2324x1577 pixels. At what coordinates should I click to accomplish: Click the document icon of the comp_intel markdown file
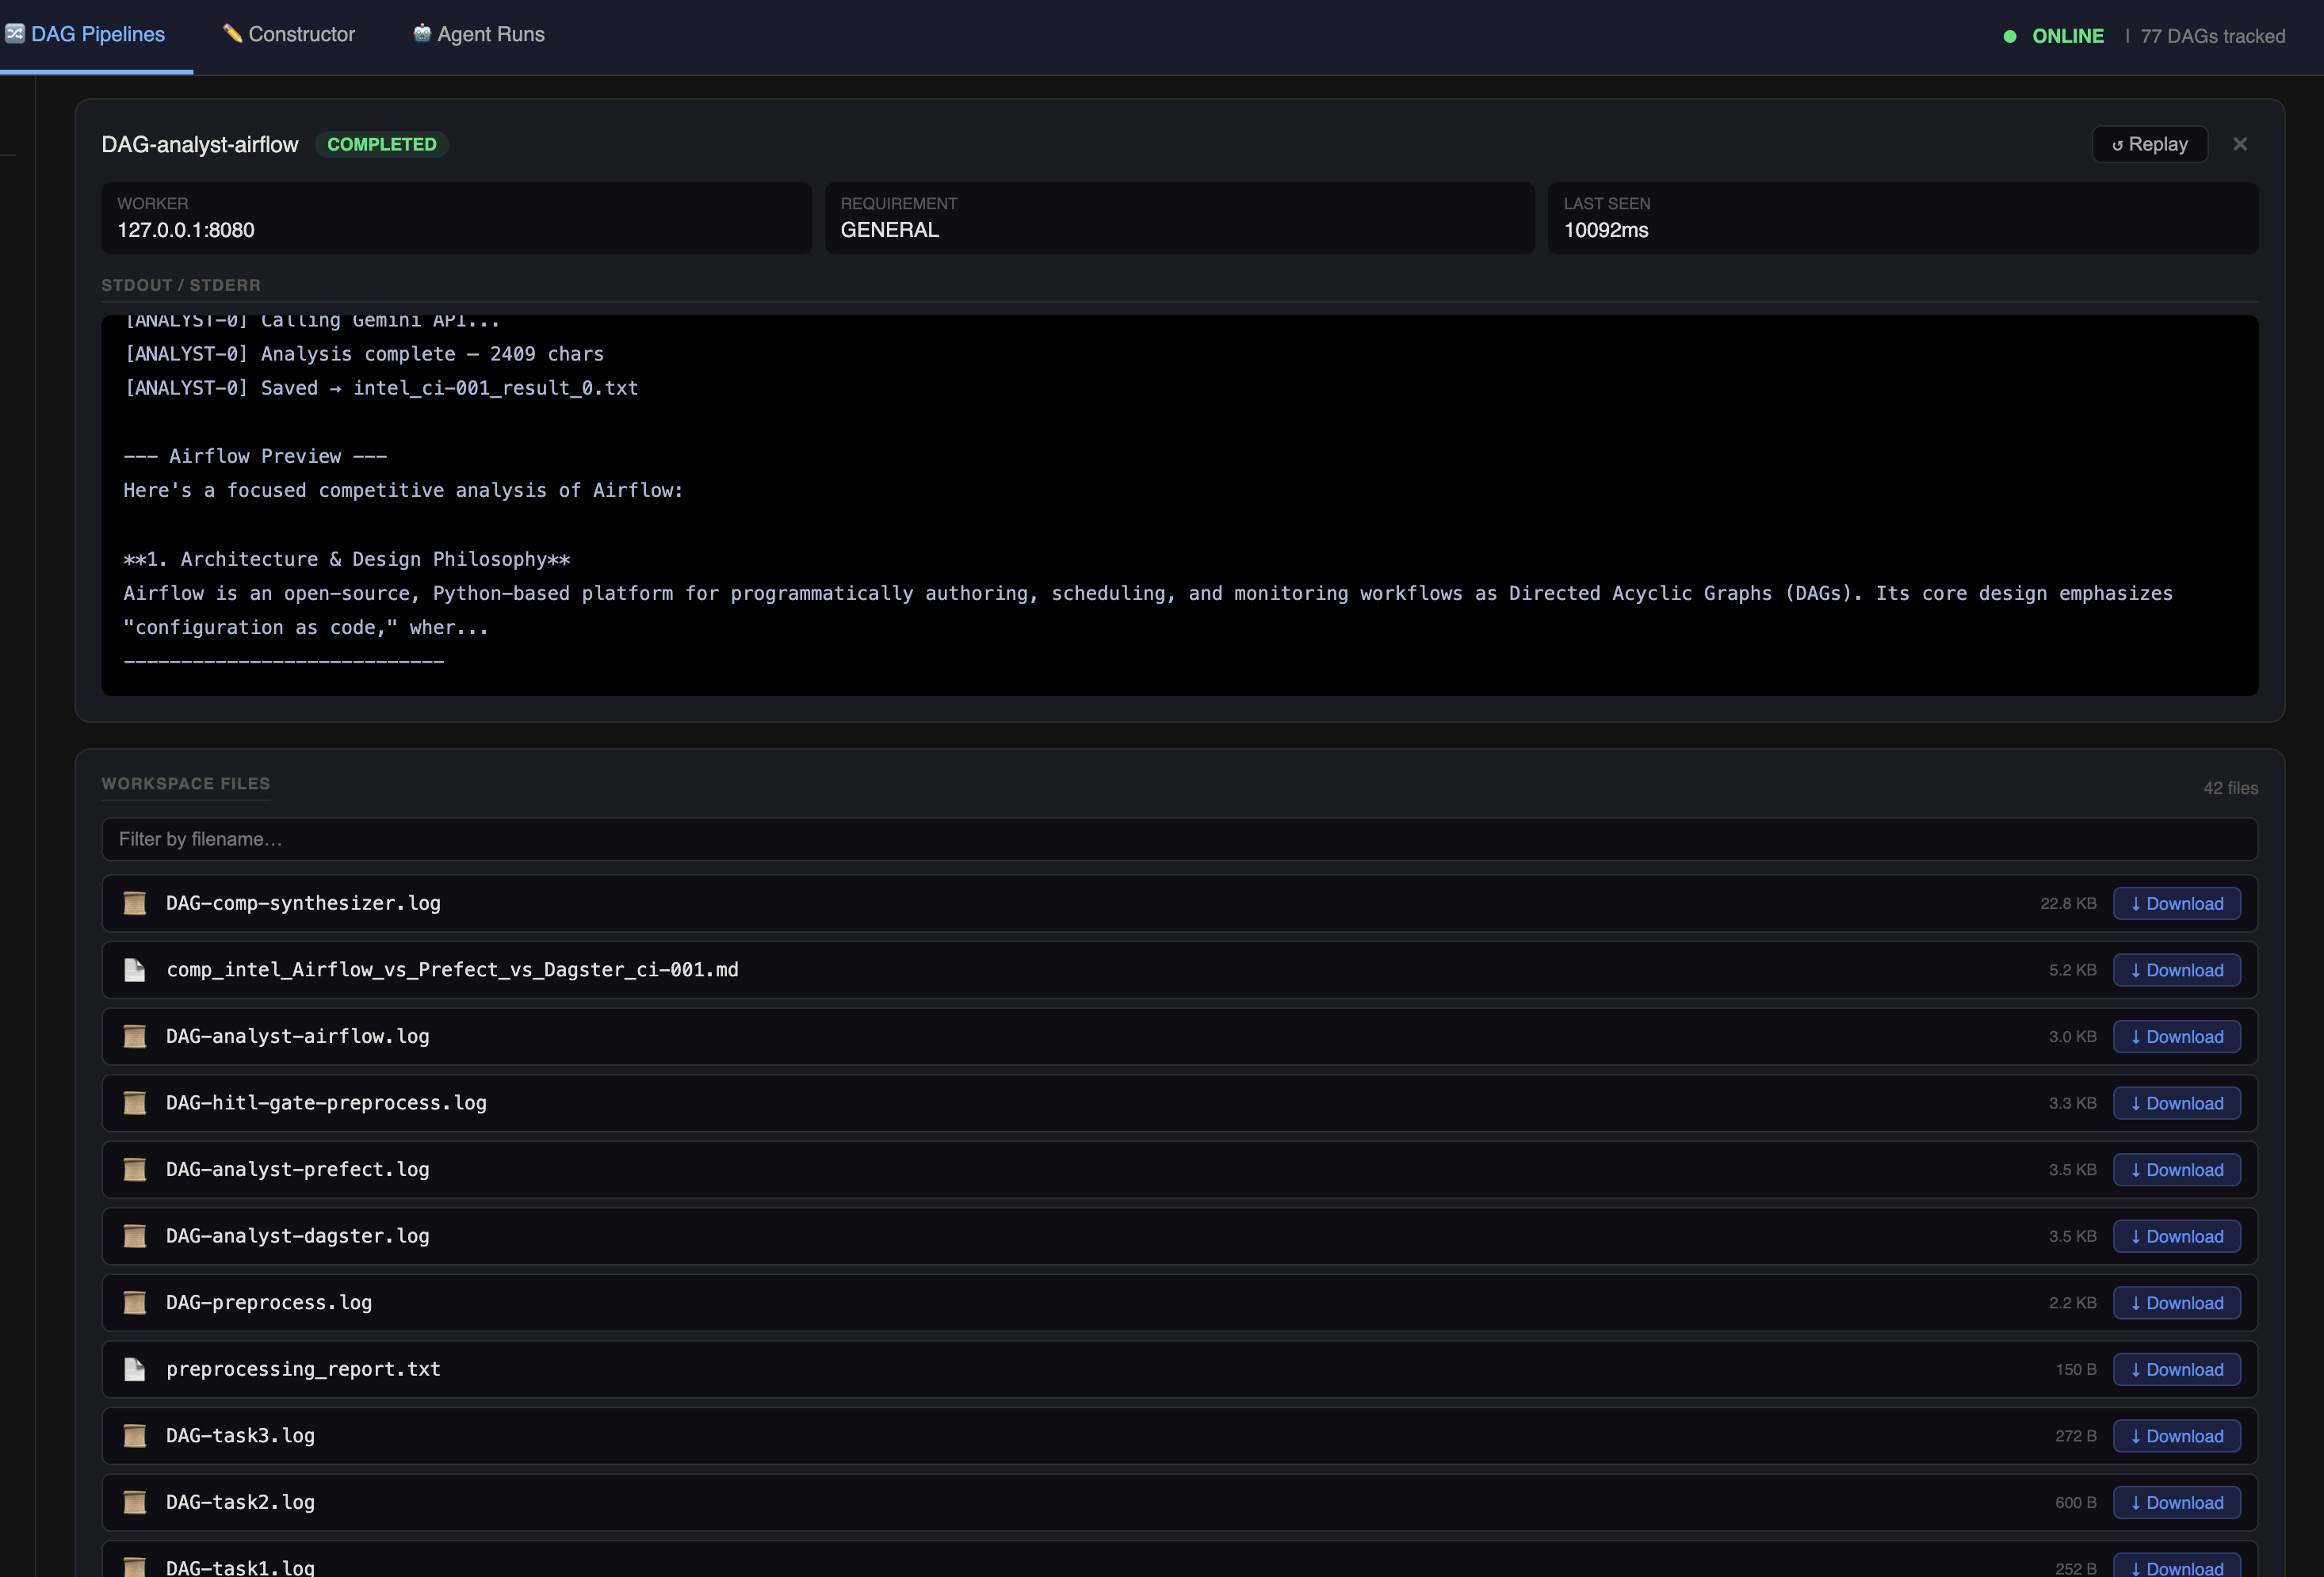tap(135, 970)
